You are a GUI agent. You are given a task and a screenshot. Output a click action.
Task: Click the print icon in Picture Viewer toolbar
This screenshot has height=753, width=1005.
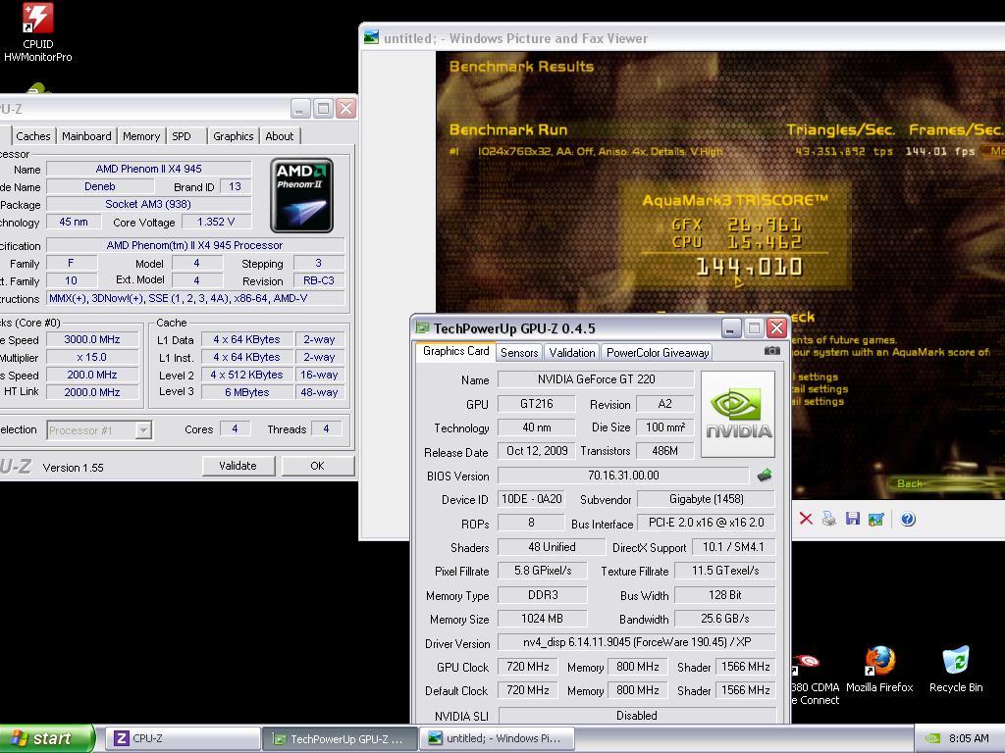pos(828,519)
